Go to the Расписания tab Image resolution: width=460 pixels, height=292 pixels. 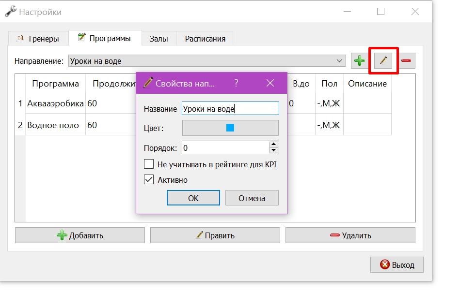coord(205,39)
